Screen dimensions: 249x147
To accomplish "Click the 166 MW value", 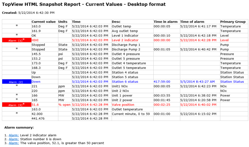I will pos(35,96).
